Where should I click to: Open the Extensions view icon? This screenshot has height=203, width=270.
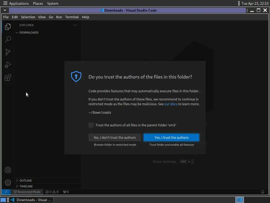pos(8,78)
